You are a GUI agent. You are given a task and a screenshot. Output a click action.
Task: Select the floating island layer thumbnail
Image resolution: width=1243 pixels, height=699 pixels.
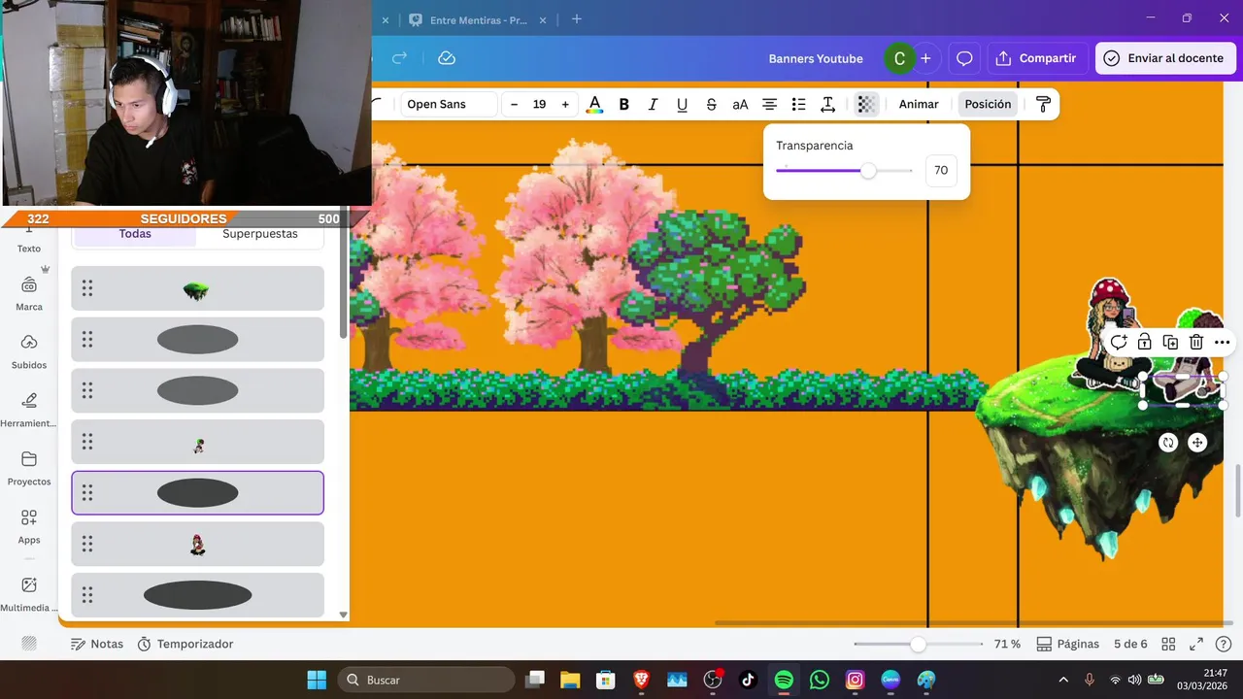pos(197,289)
